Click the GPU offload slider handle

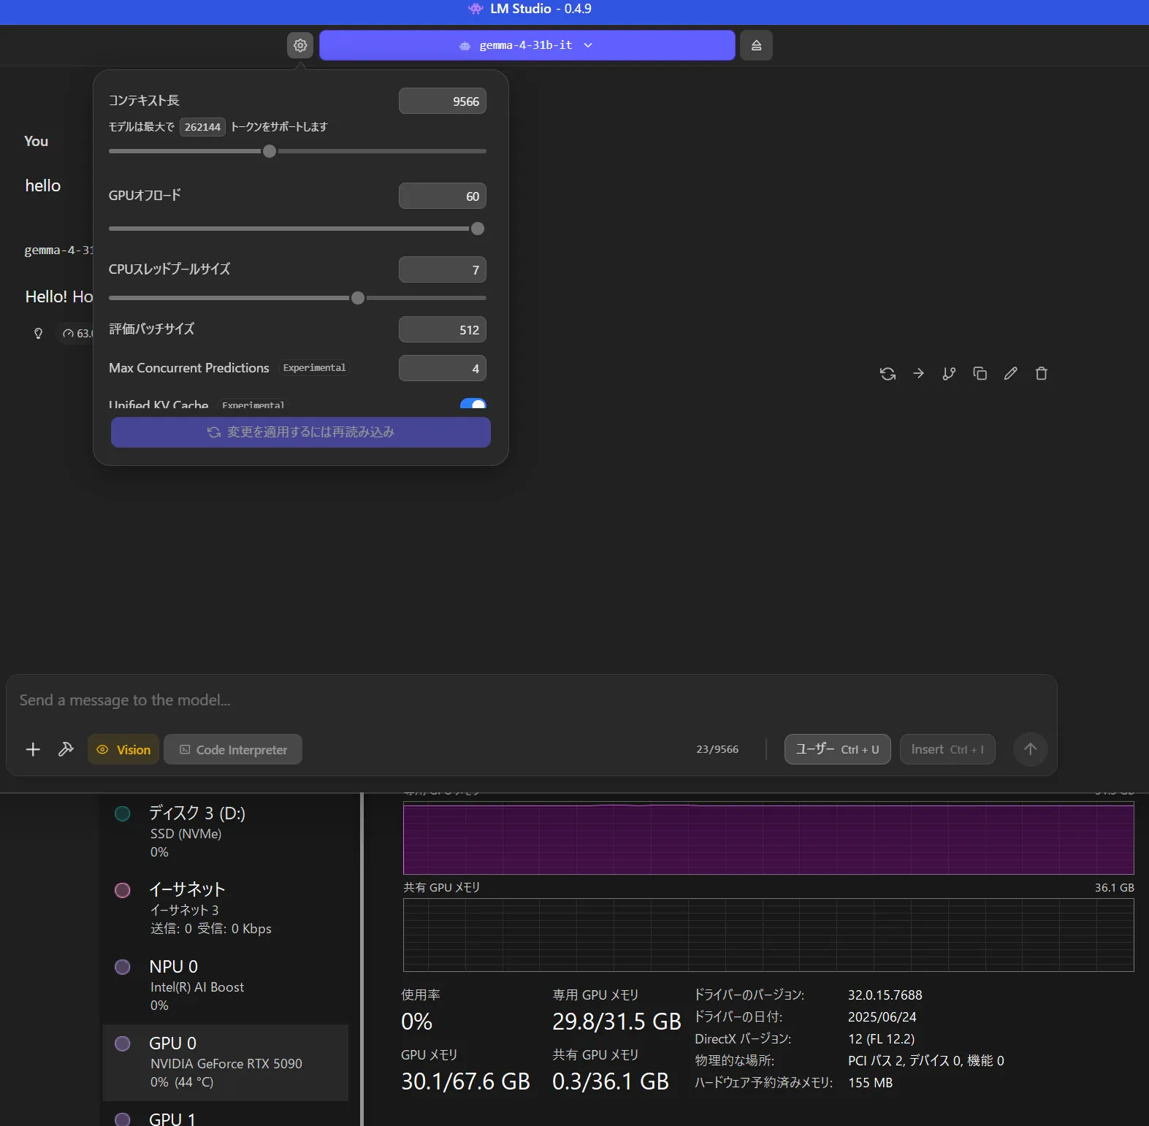(x=478, y=229)
